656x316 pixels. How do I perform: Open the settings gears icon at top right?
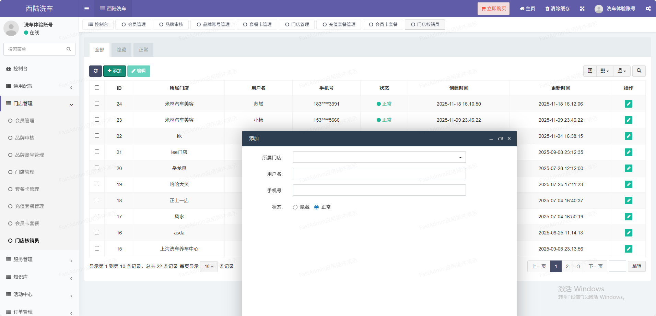tap(648, 9)
